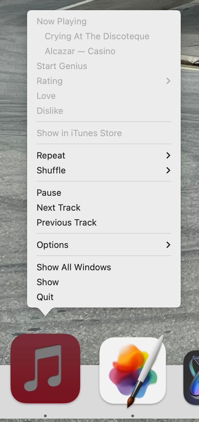Open the Options submenu
199x422 pixels.
pos(104,245)
